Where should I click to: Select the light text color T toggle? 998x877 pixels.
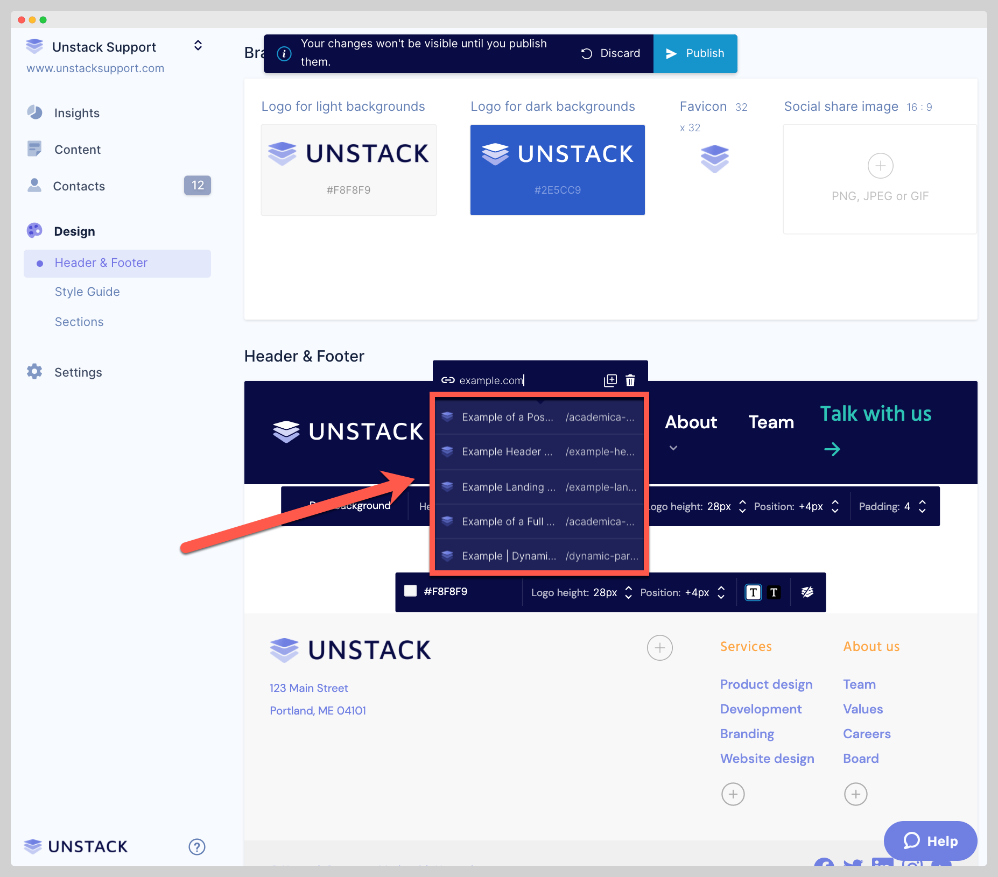click(x=753, y=592)
